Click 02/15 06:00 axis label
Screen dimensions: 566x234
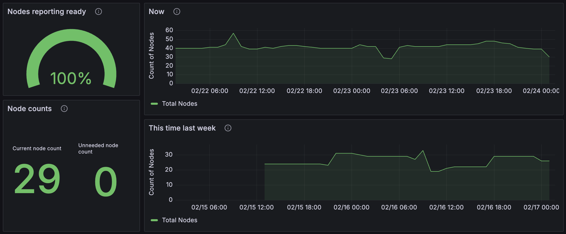click(209, 207)
